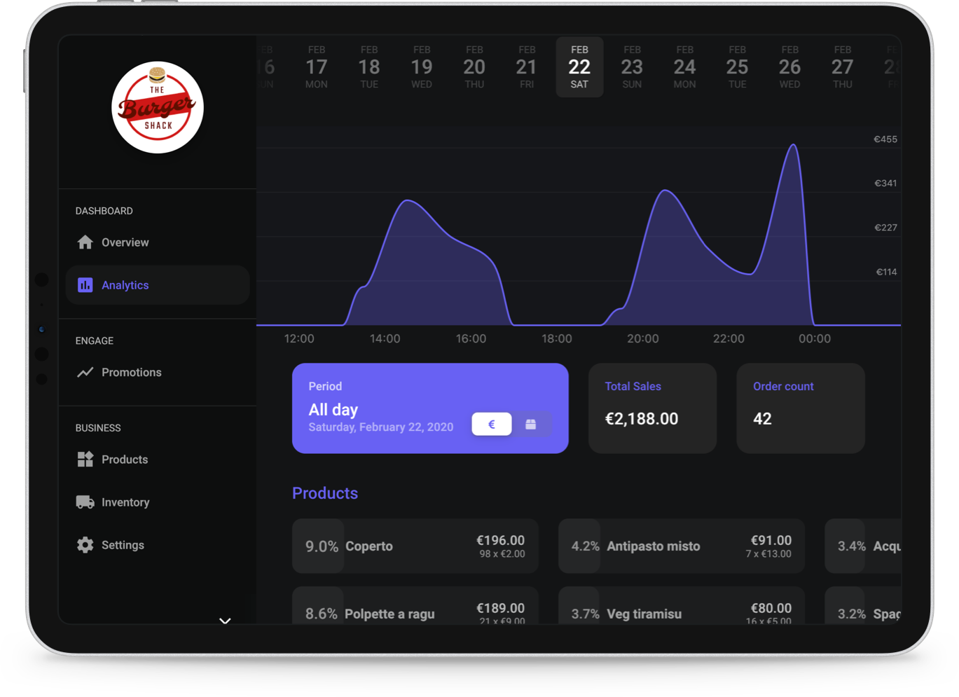The width and height of the screenshot is (959, 697).
Task: Click the Burger Shack logo
Action: point(158,106)
